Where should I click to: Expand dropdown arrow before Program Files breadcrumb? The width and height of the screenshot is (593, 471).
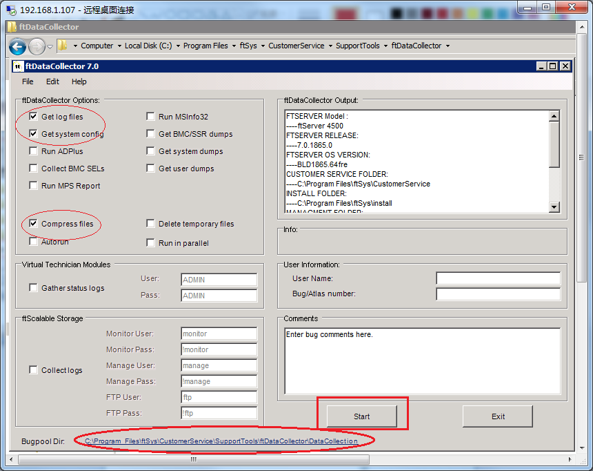pos(178,46)
